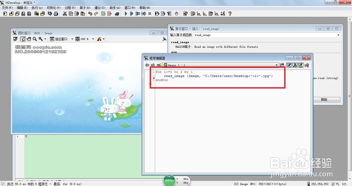Stop program execution with the square button
This screenshot has width=352, height=186.
click(150, 14)
